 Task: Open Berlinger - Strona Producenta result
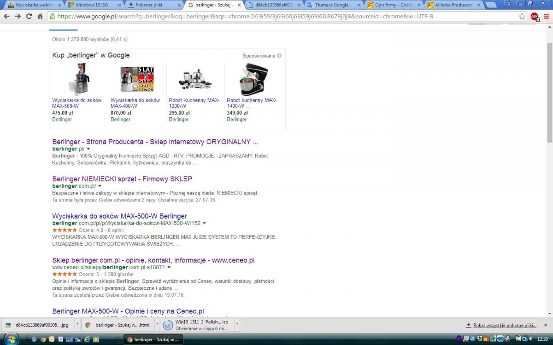tap(155, 142)
